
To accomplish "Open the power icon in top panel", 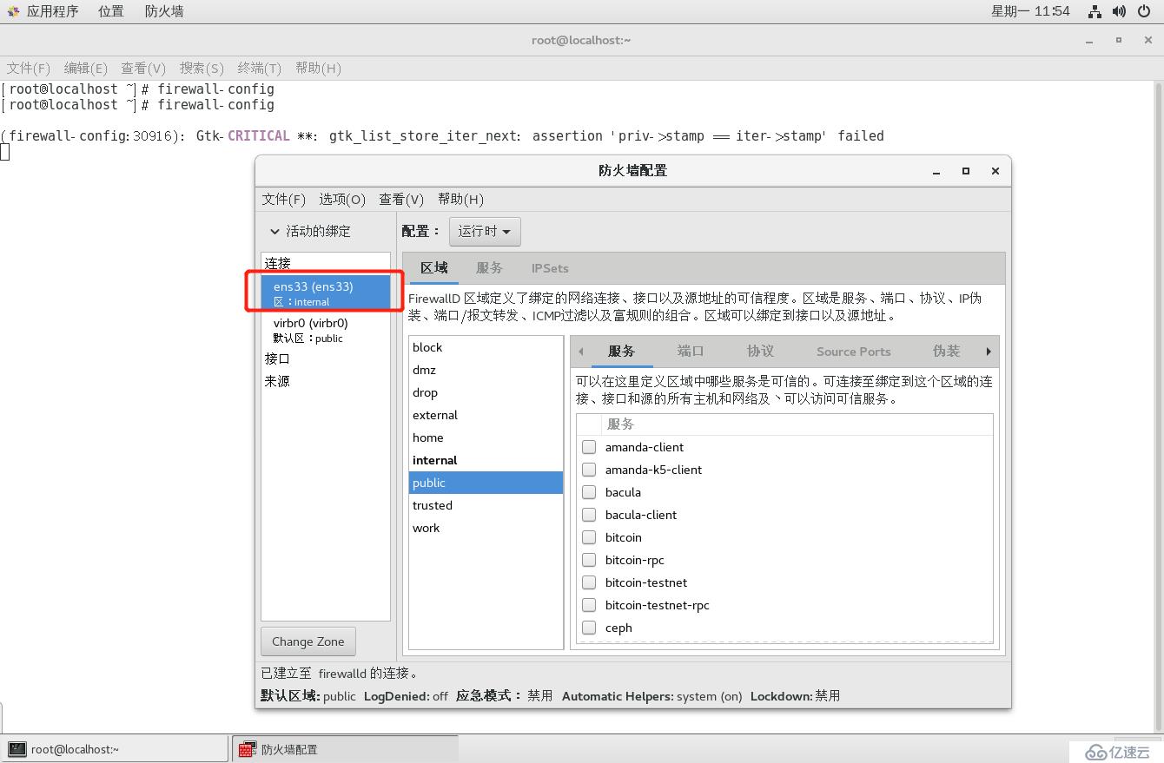I will pyautogui.click(x=1144, y=11).
